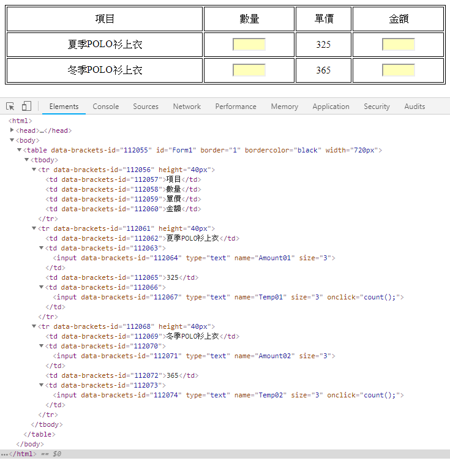450x466 pixels.
Task: Select the html opening tag line
Action: [x=20, y=121]
